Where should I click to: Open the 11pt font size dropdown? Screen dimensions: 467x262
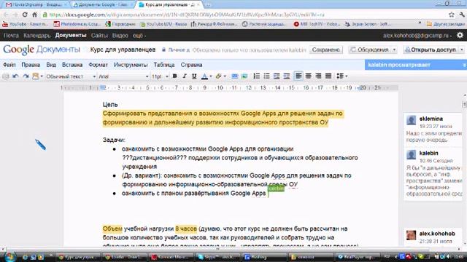pyautogui.click(x=160, y=76)
